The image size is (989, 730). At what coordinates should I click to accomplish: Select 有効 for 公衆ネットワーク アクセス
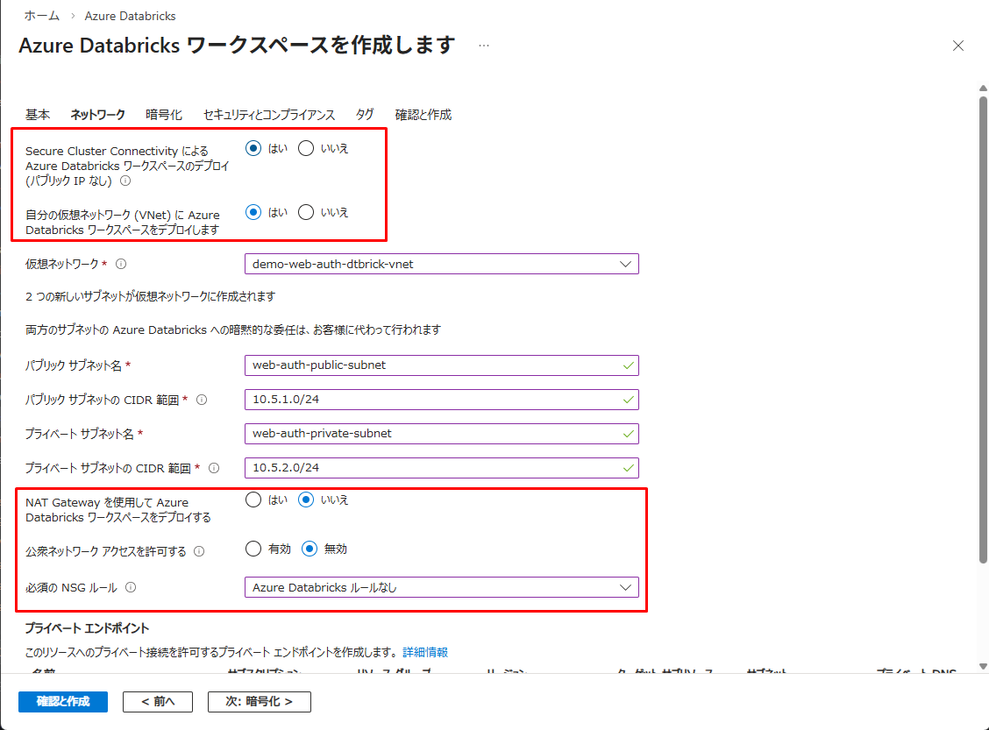coord(253,549)
